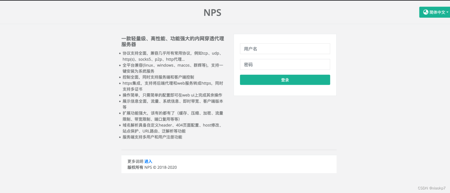Image resolution: width=450 pixels, height=193 pixels.
Task: Click the bullet about 服务端支持多用户
Action: (x=152, y=137)
